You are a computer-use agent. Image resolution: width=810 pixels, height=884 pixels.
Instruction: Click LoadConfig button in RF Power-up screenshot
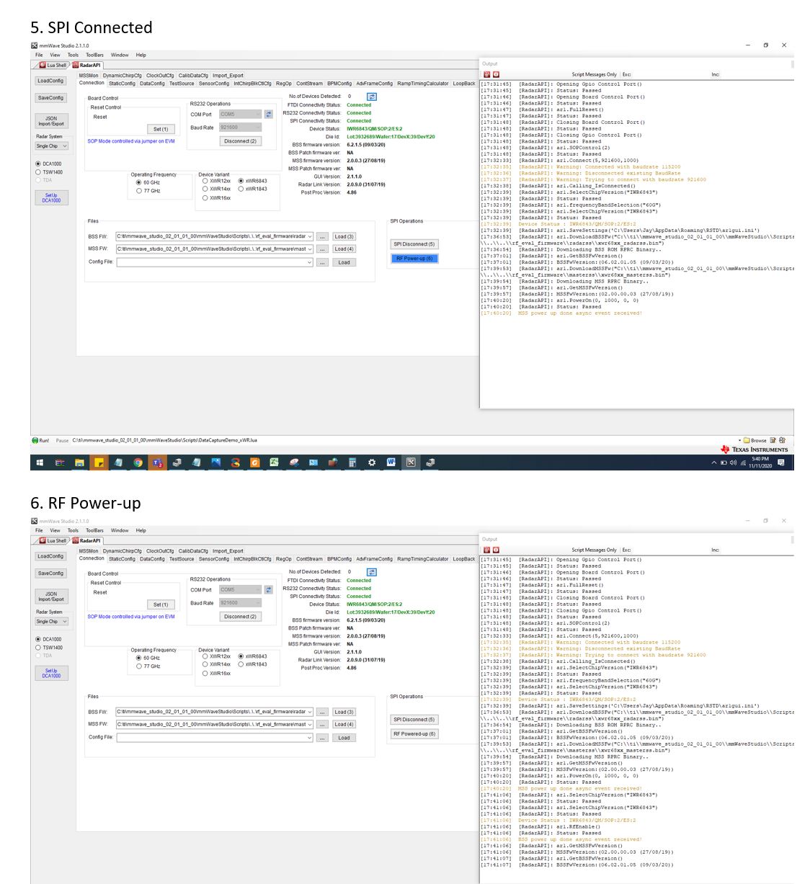tap(50, 556)
